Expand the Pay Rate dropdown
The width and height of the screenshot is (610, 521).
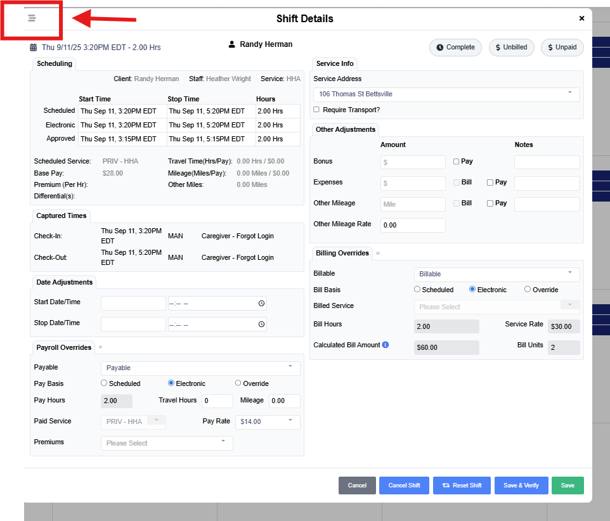267,421
